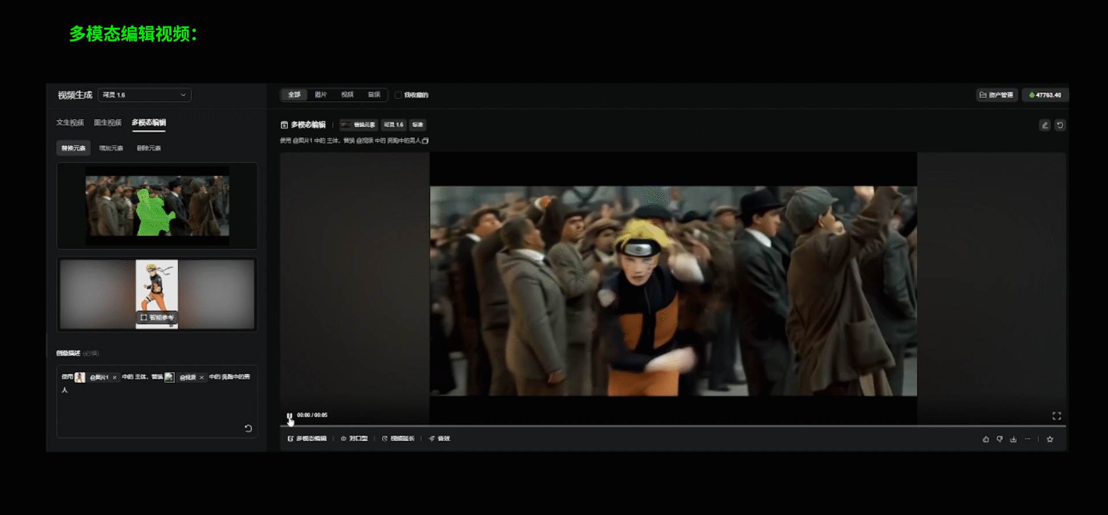The width and height of the screenshot is (1108, 515).
Task: Switch to the 图生视频 tab
Action: pos(107,122)
